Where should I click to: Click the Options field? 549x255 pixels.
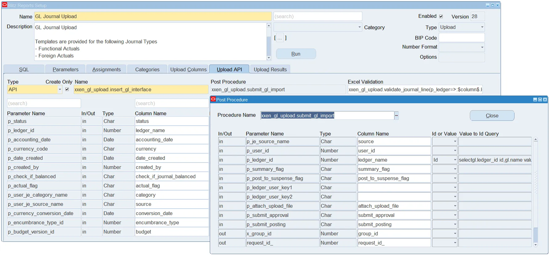pos(462,57)
